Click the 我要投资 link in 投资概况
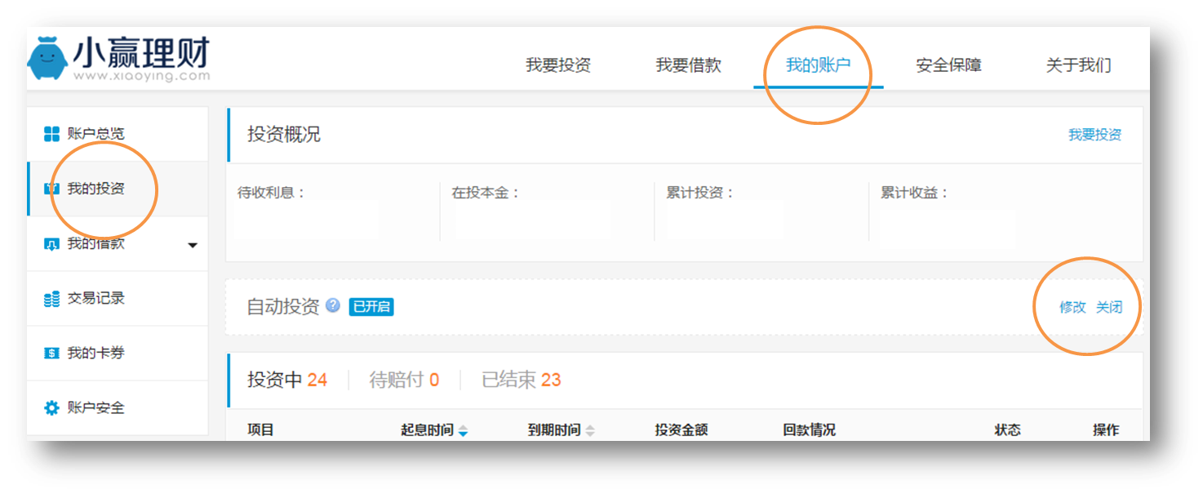This screenshot has height=494, width=1203. tap(1094, 135)
